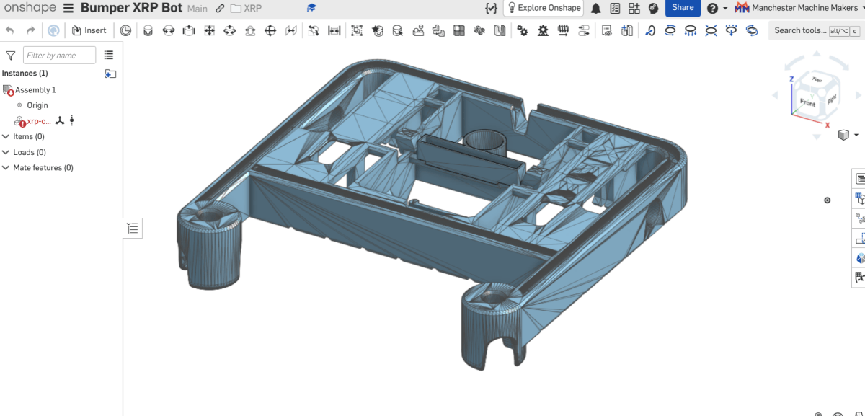Open the Onshape main hamburger menu
865x416 pixels.
(x=68, y=8)
